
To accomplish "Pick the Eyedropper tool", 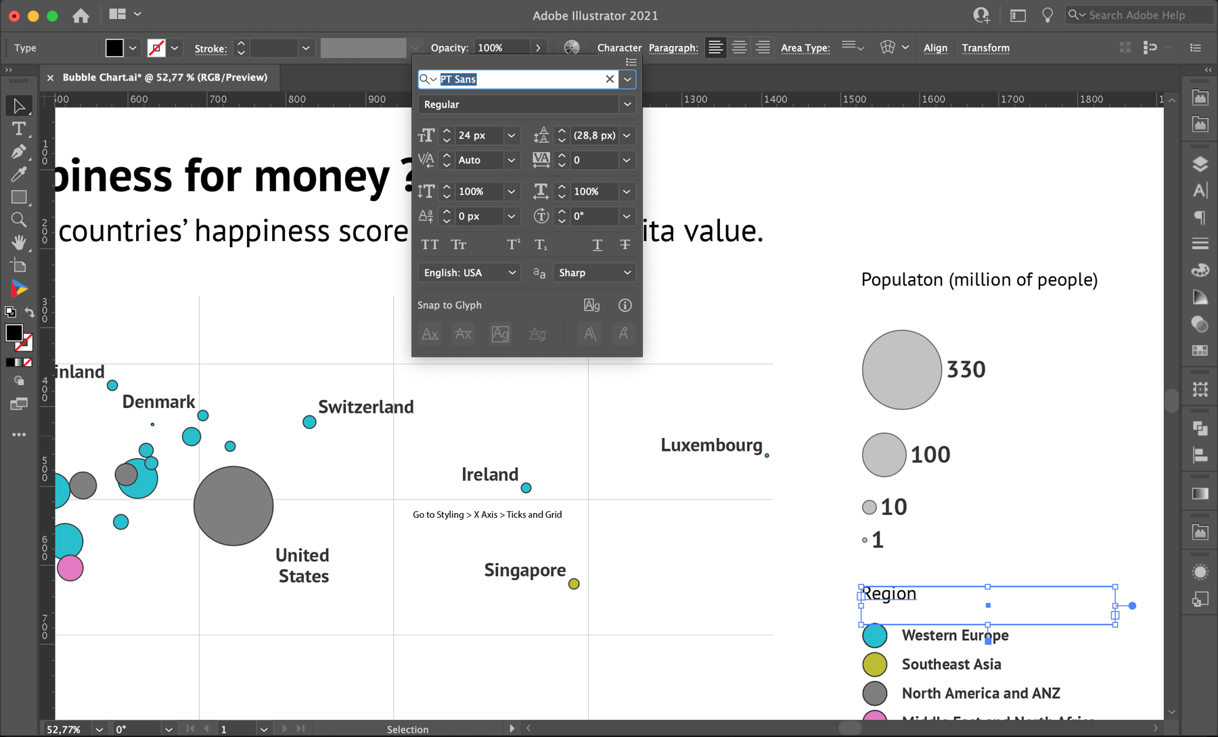I will (20, 174).
